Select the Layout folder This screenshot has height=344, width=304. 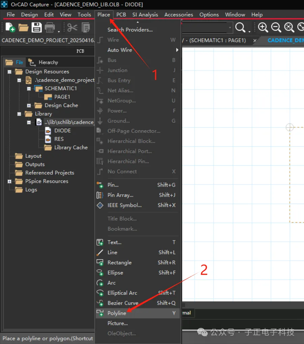[33, 156]
